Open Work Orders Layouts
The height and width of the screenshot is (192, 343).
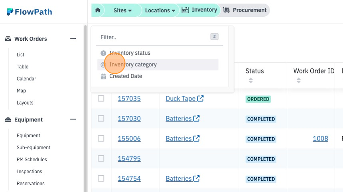25,103
